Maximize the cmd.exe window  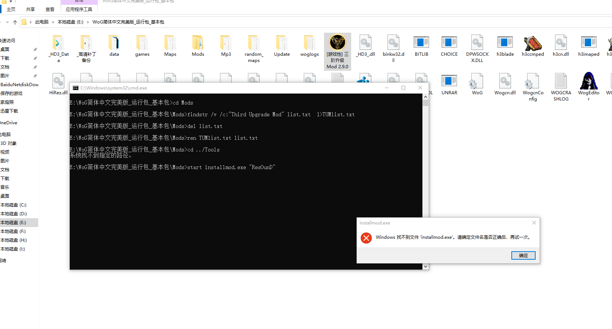point(403,88)
